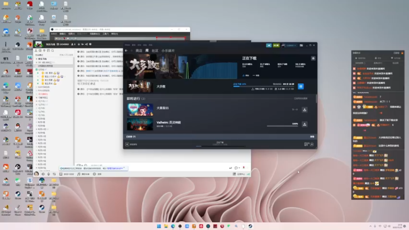Show hidden tray icons chevron

click(370, 226)
